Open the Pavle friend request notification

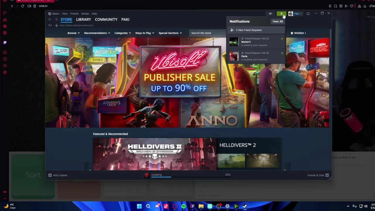click(256, 56)
